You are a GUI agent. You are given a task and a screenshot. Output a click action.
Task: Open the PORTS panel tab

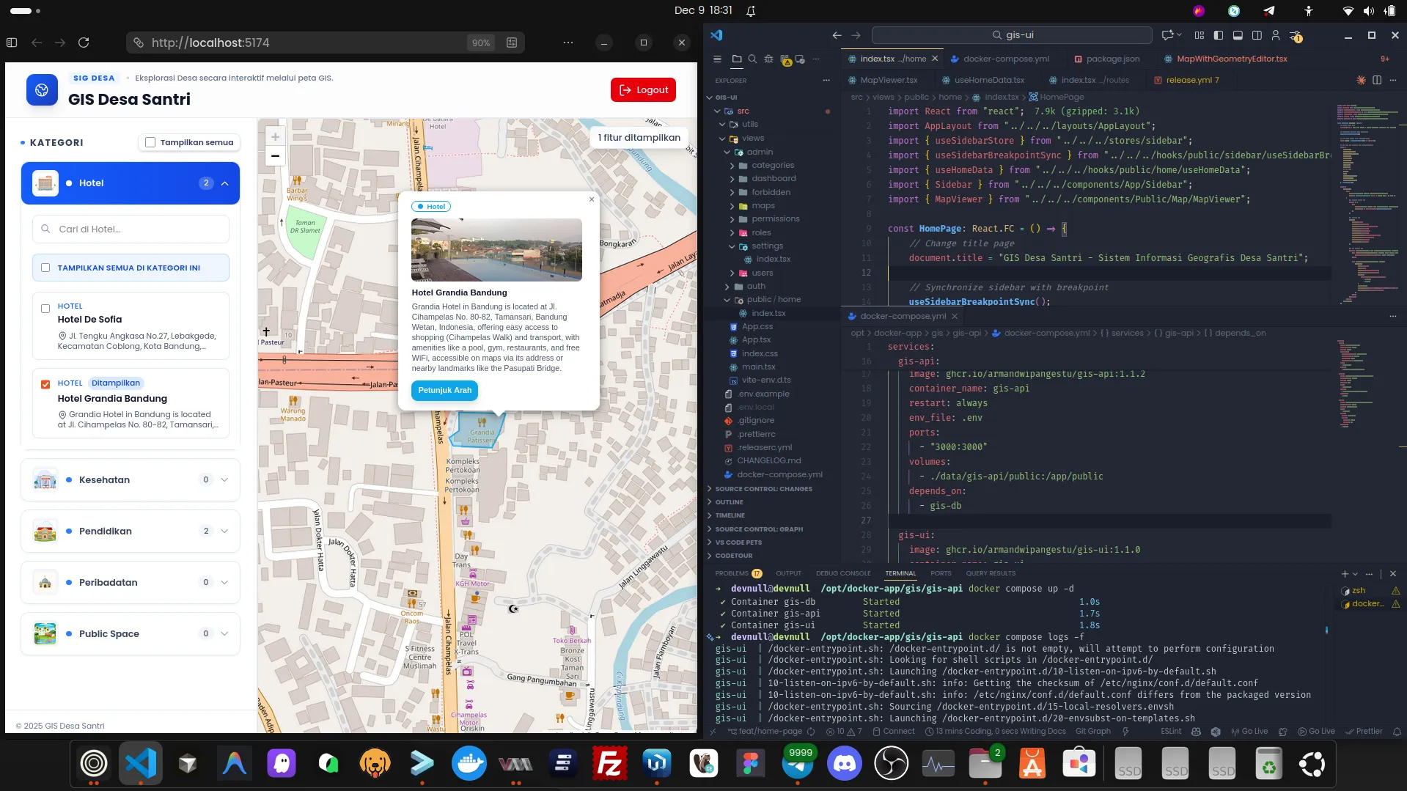click(x=941, y=573)
